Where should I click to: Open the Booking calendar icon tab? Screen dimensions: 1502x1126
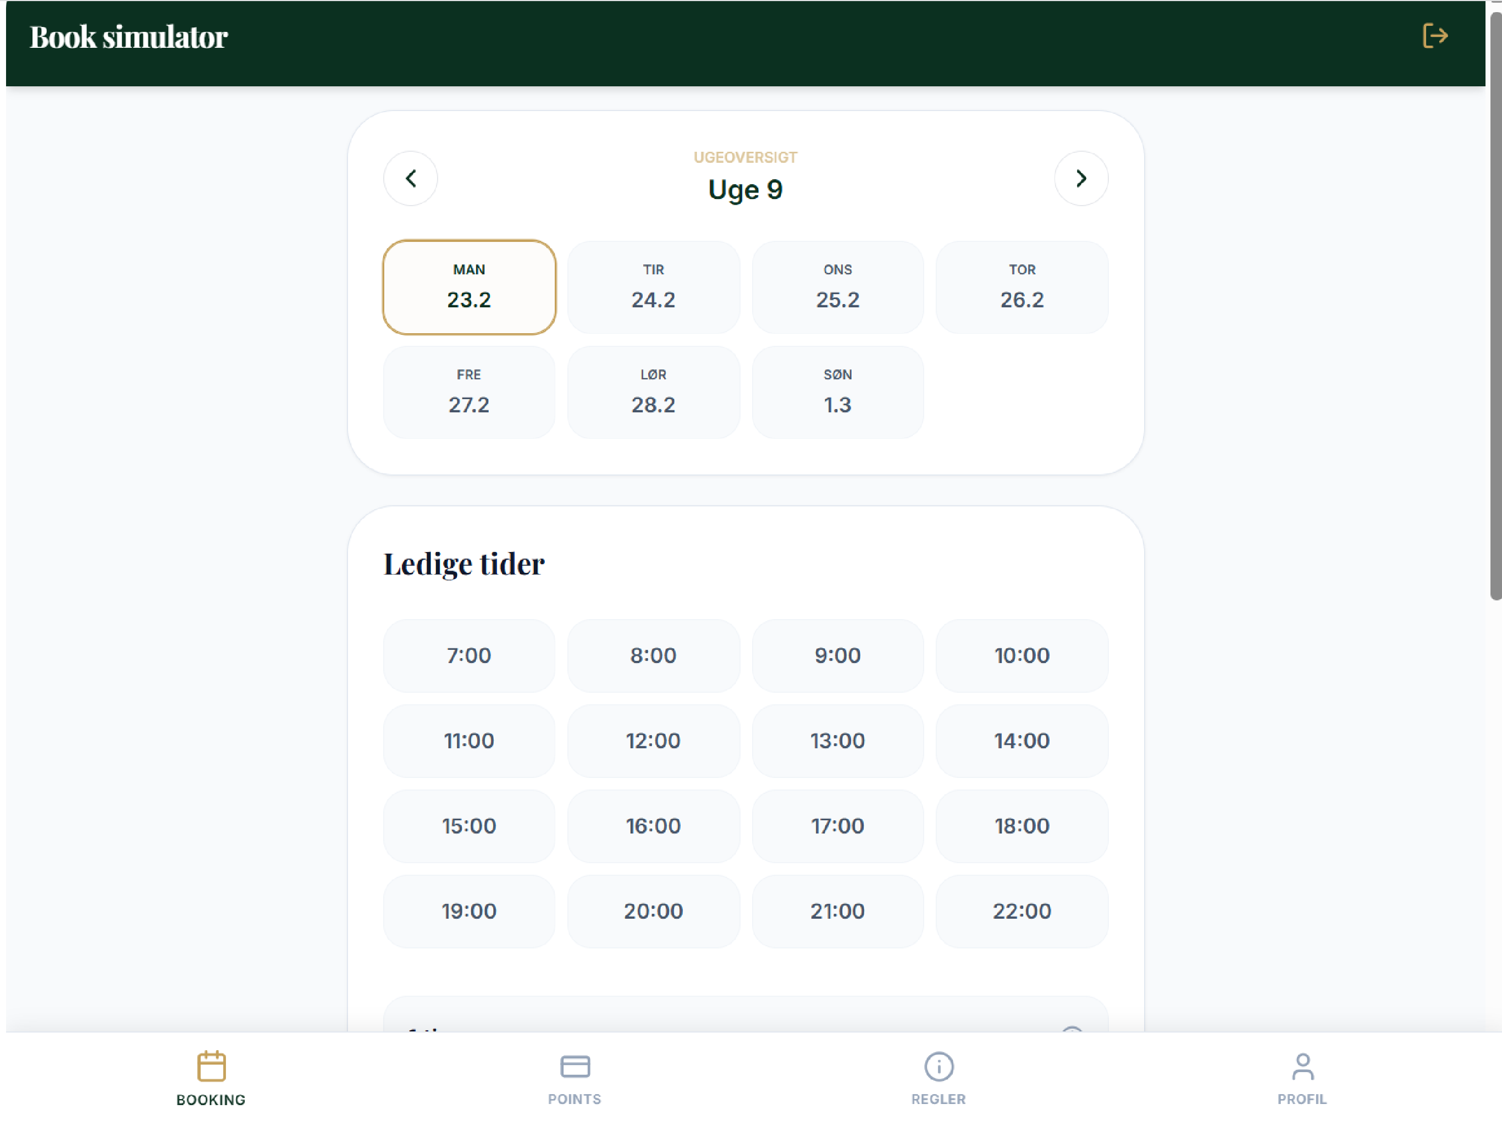[x=211, y=1079]
